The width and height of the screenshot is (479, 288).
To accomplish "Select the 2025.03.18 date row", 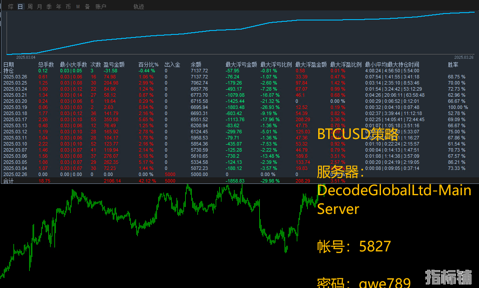I will (15, 113).
